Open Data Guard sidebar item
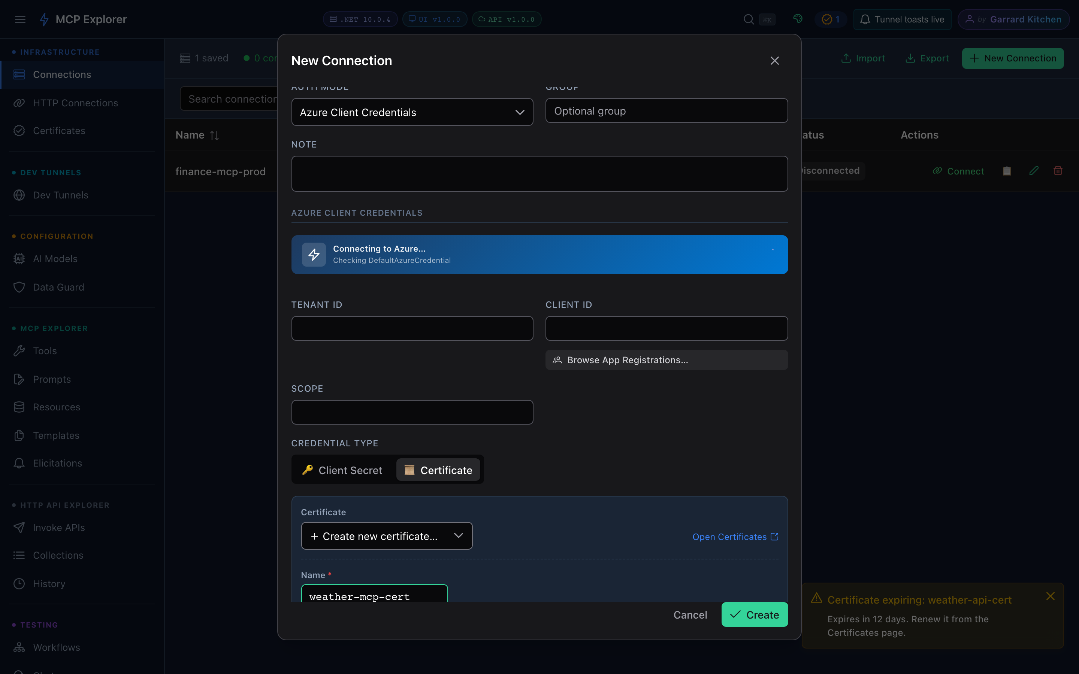Screen dimensions: 1079x674 coord(82,287)
